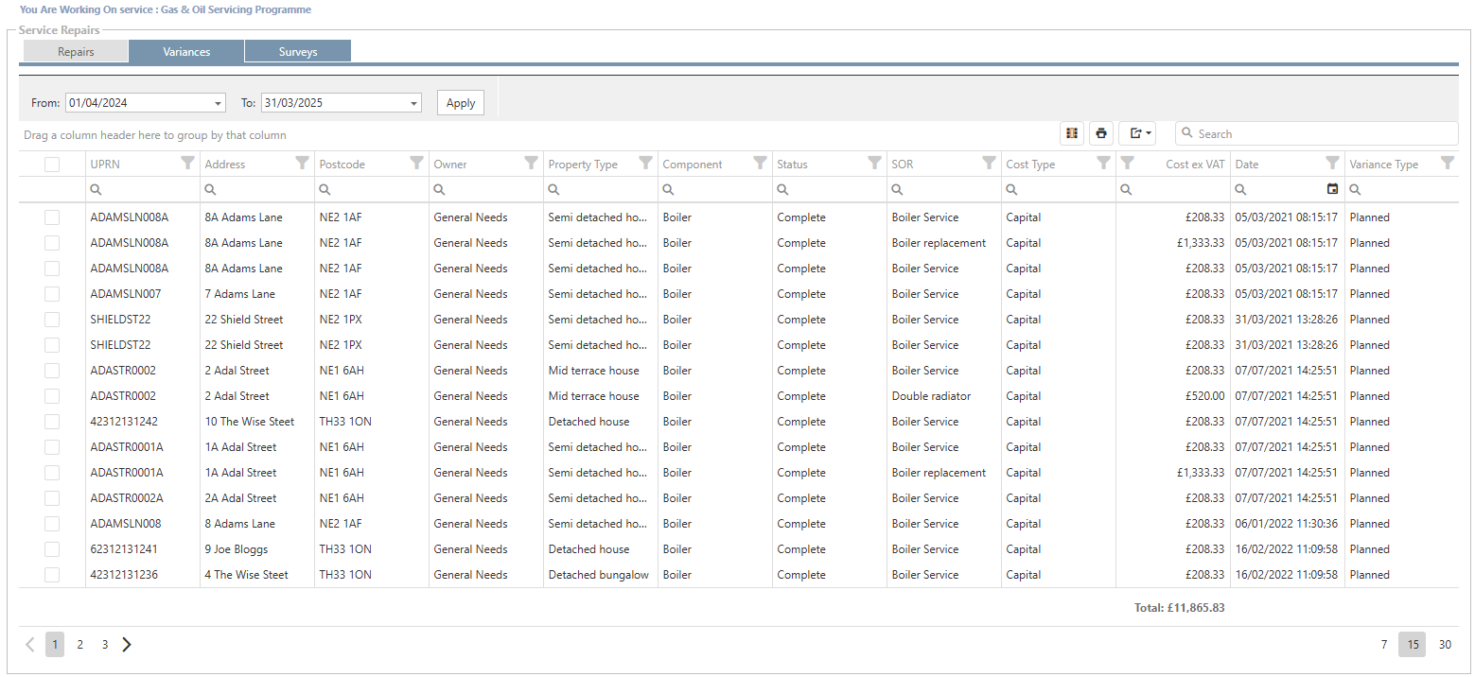Go to next page with right arrow
This screenshot has height=677, width=1475.
tap(127, 645)
